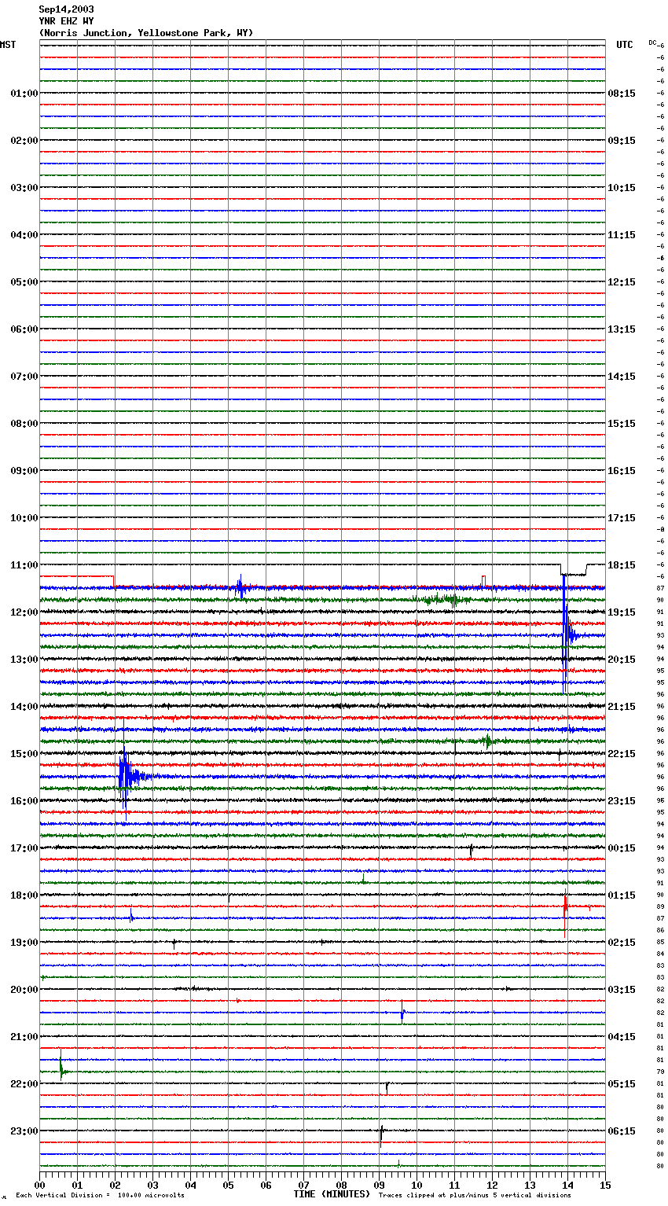Click the DC column header
Viewport: 668px width, 1206px height.
652,42
